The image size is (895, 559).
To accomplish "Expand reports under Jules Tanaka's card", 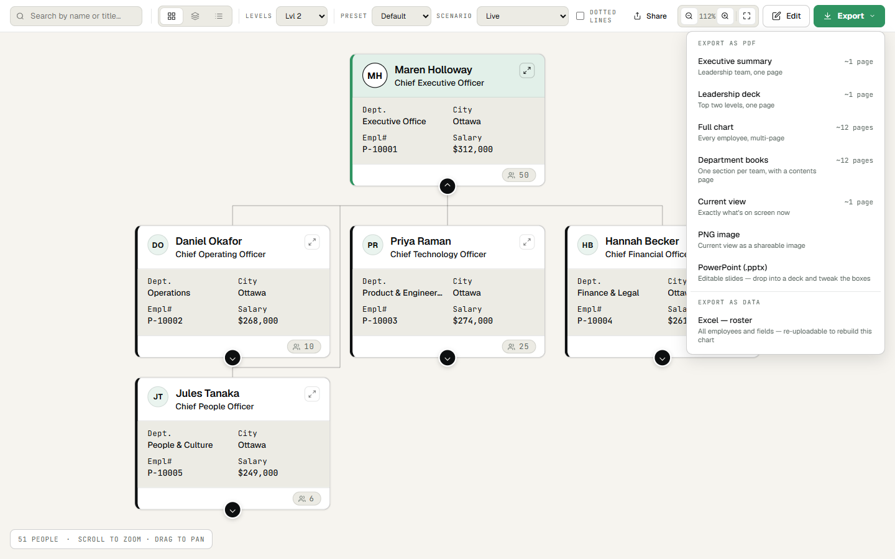I will [232, 510].
